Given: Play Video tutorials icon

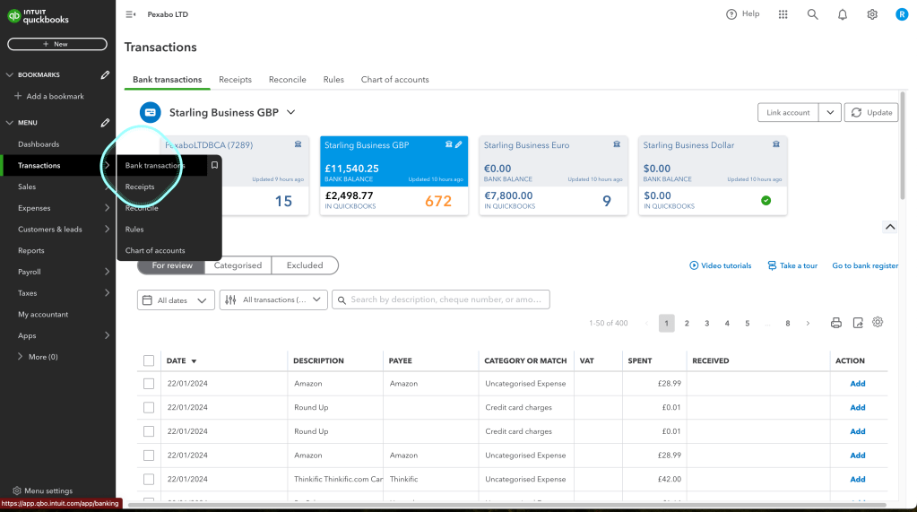Looking at the screenshot, I should 694,265.
